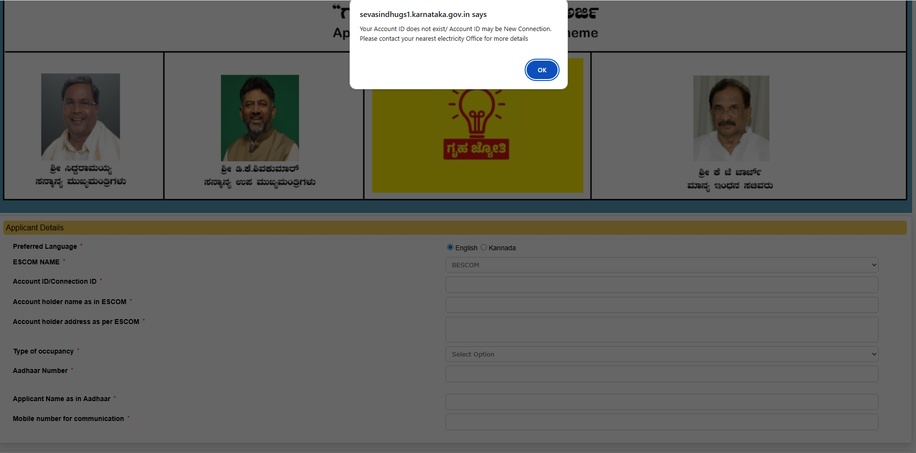Screen dimensions: 916x453
Task: Click the 'Preferred Language' label
Action: coord(45,246)
